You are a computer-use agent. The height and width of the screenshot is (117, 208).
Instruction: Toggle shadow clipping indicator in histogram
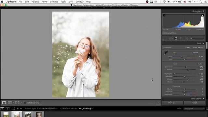[x=164, y=15]
